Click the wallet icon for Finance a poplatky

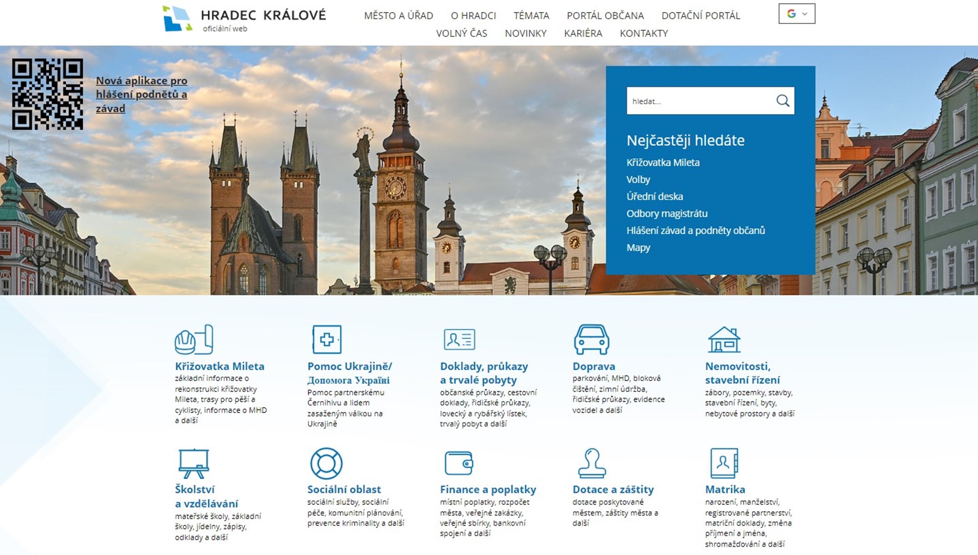coord(459,463)
